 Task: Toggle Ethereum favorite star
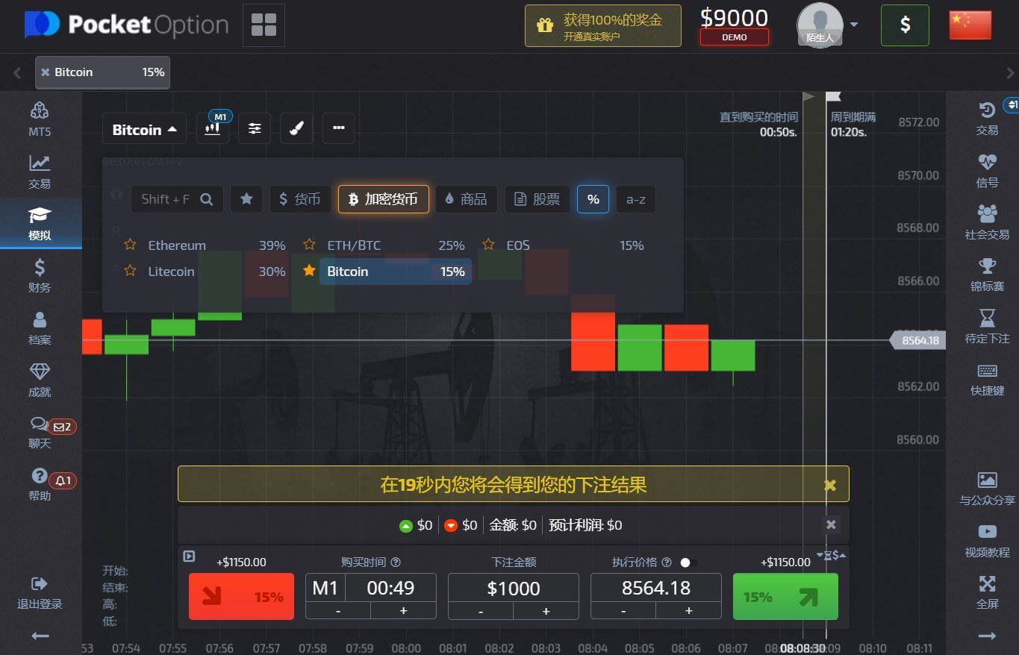[x=130, y=245]
